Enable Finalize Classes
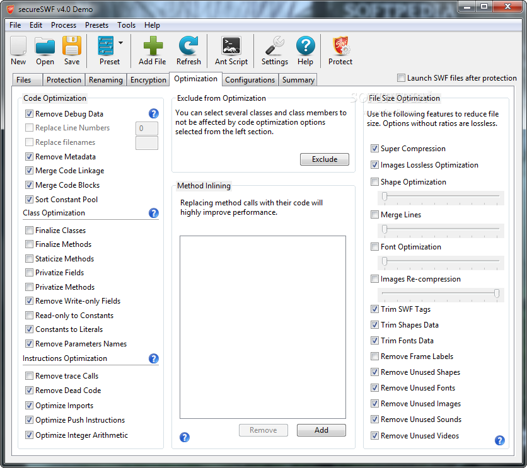 pyautogui.click(x=29, y=231)
